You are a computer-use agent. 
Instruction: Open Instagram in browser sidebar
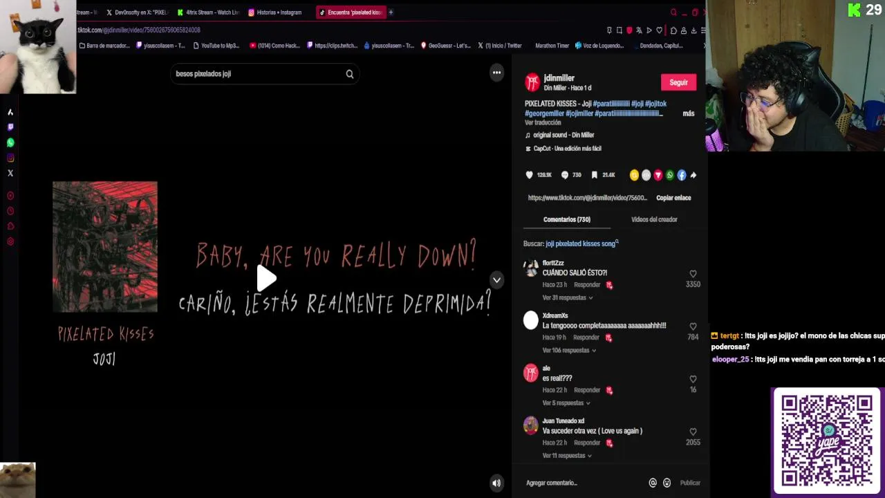coord(10,158)
